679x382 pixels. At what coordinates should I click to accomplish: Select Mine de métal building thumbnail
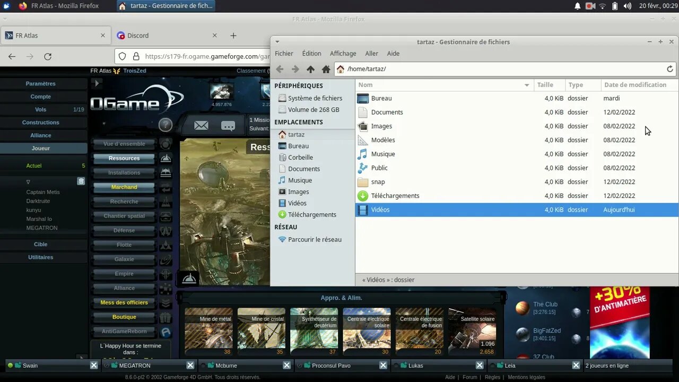point(208,332)
